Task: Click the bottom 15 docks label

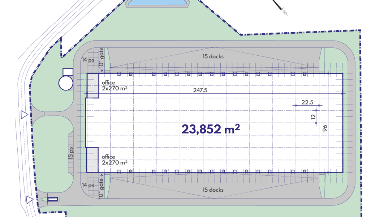Action: 213,190
